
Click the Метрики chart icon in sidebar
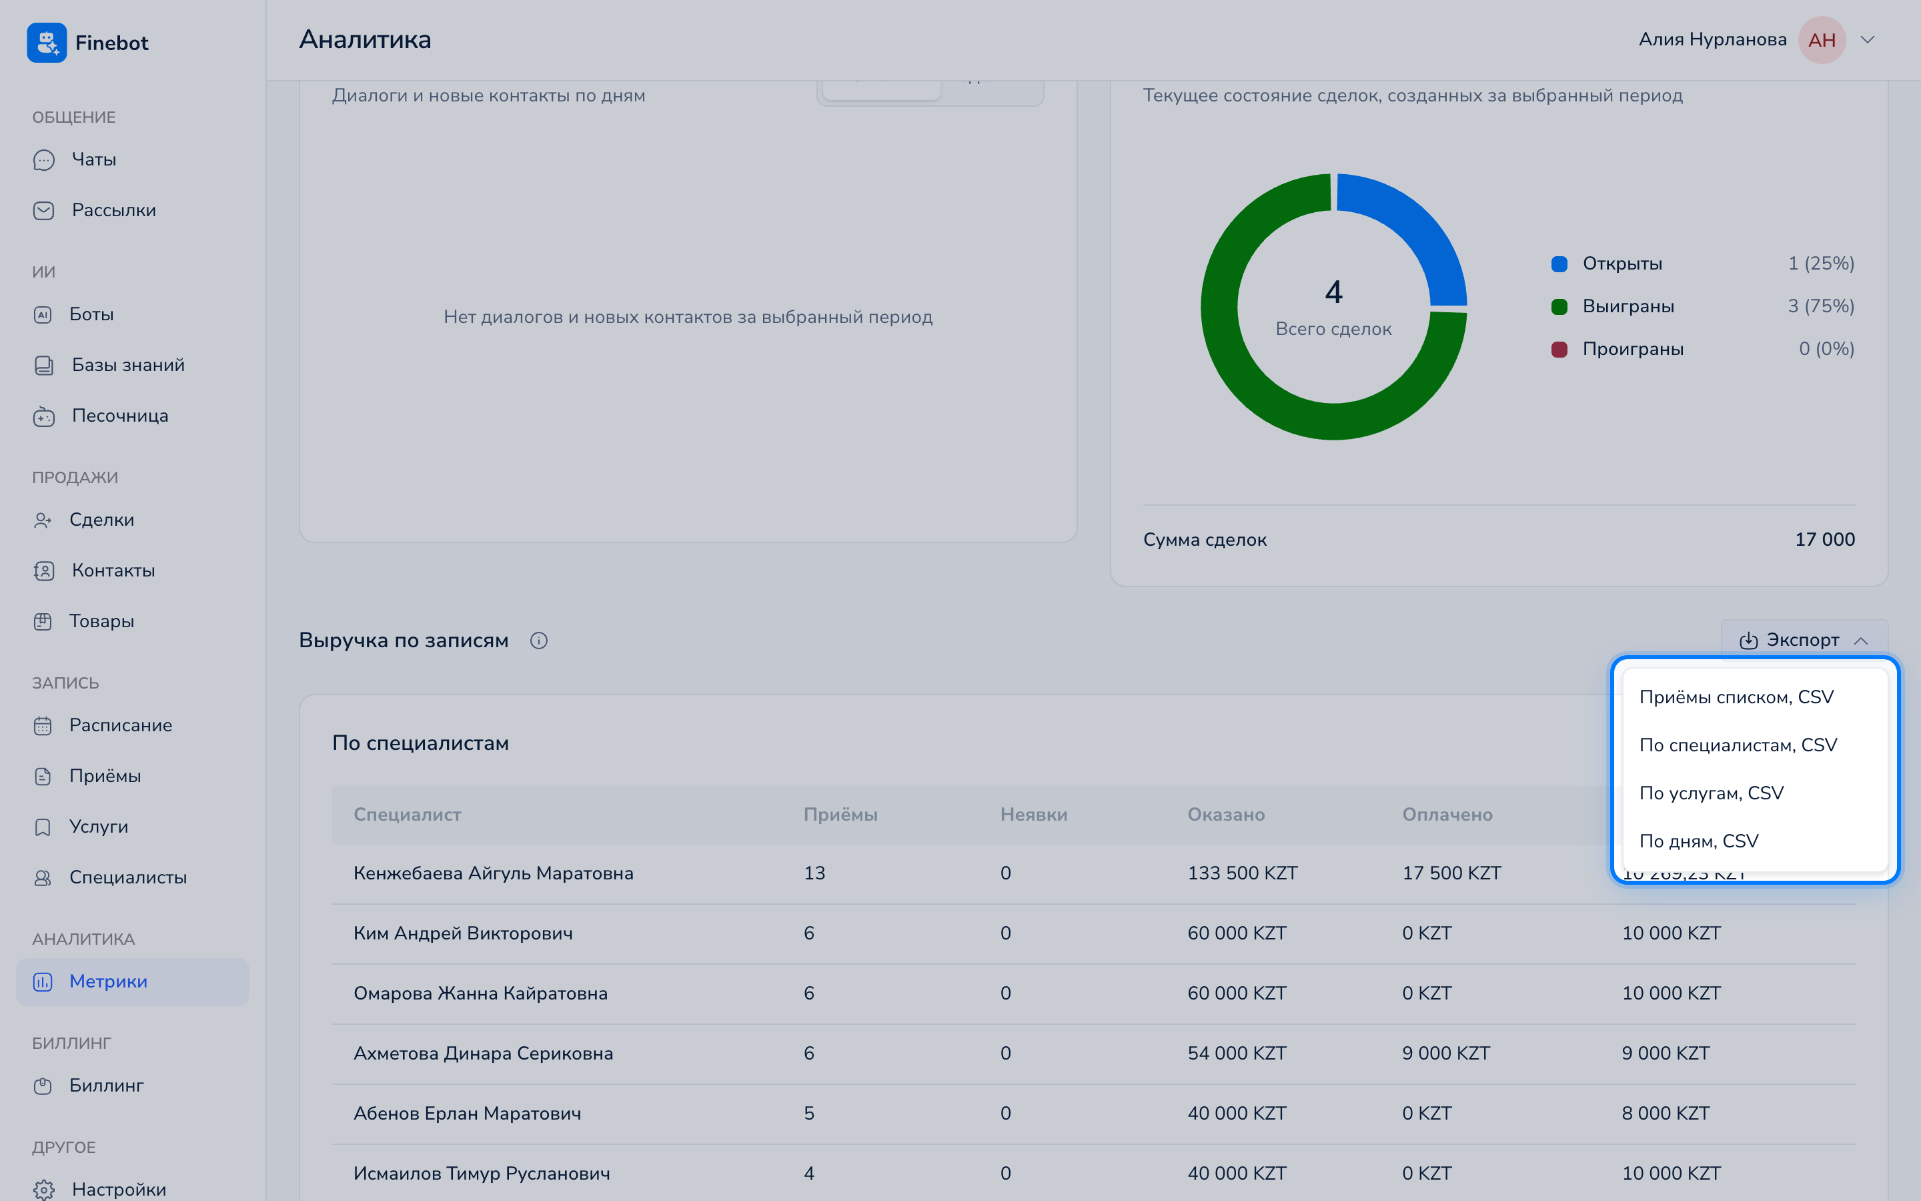point(43,981)
